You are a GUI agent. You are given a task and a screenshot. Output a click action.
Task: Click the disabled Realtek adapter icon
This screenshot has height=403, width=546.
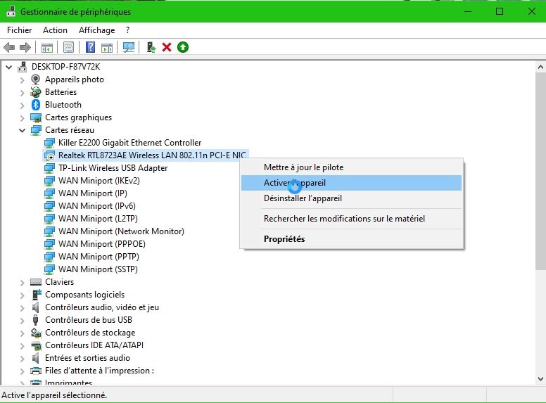(49, 155)
